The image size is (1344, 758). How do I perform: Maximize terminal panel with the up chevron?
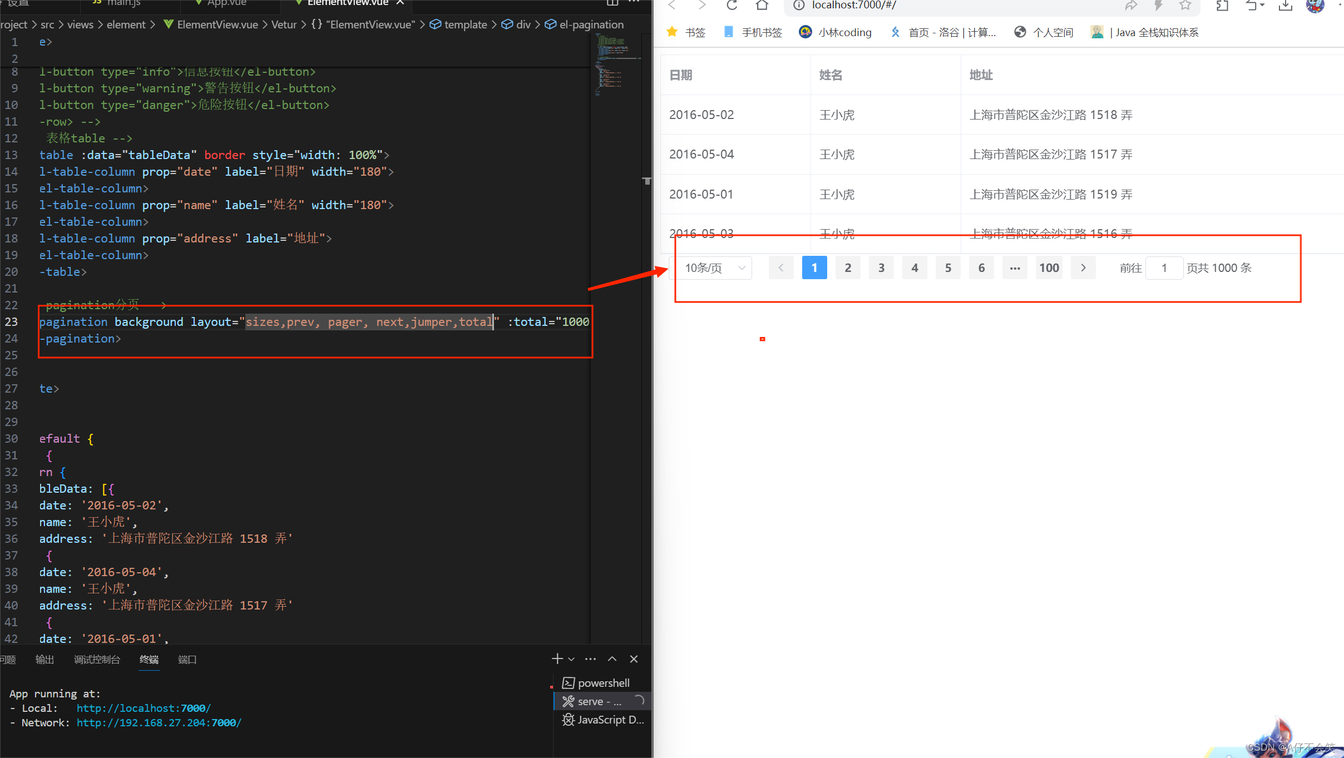pos(612,659)
